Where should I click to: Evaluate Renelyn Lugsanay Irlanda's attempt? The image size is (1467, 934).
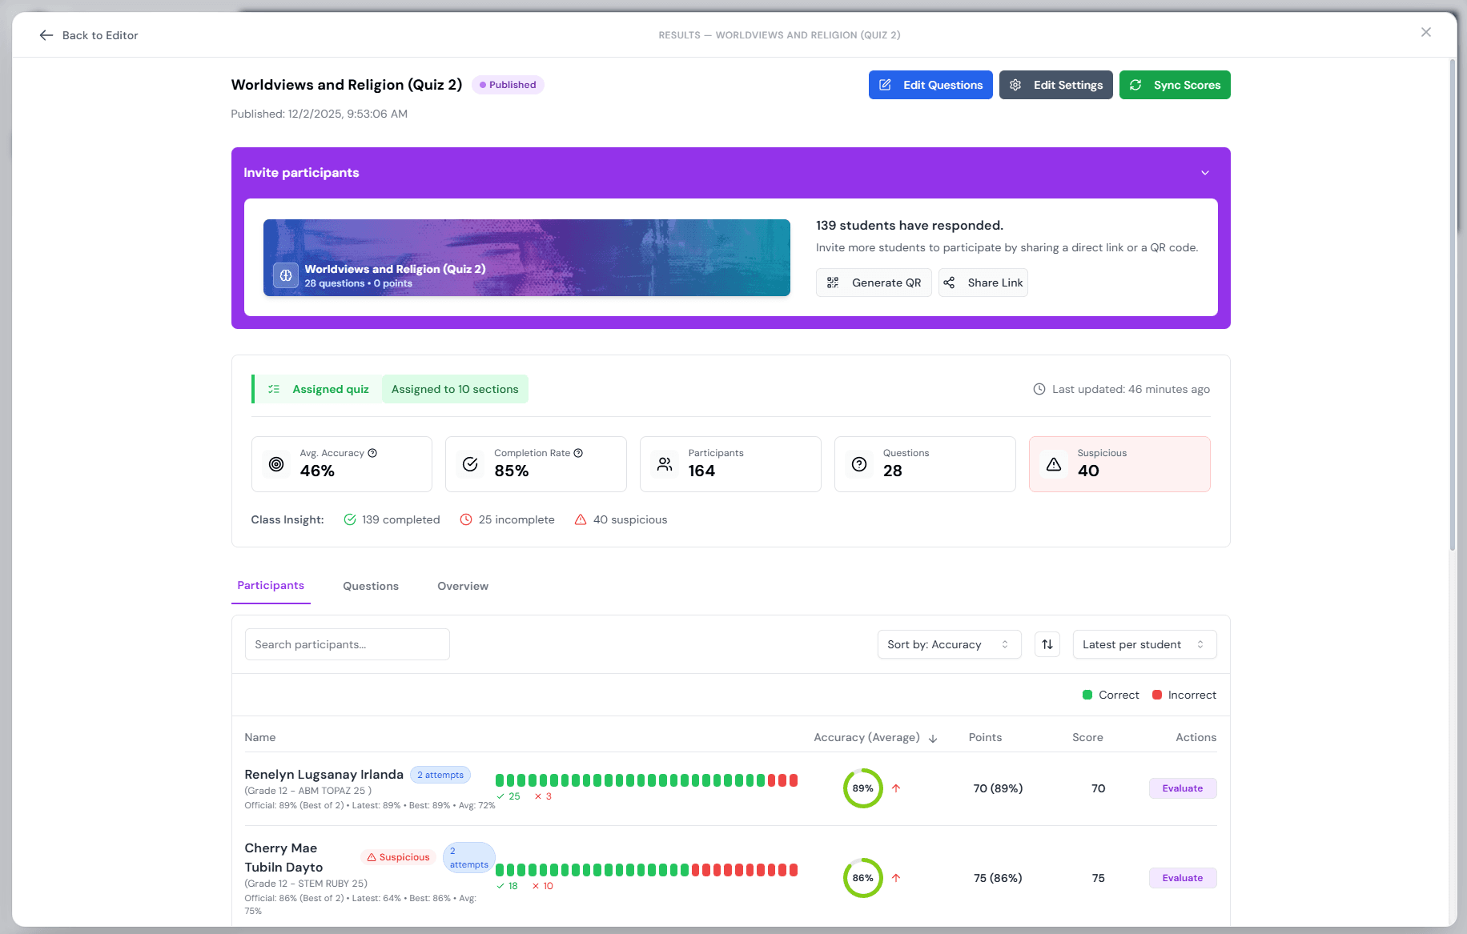[1183, 788]
